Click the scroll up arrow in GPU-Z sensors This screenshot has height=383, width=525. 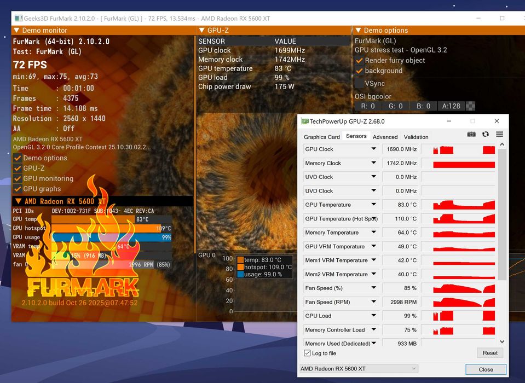502,144
